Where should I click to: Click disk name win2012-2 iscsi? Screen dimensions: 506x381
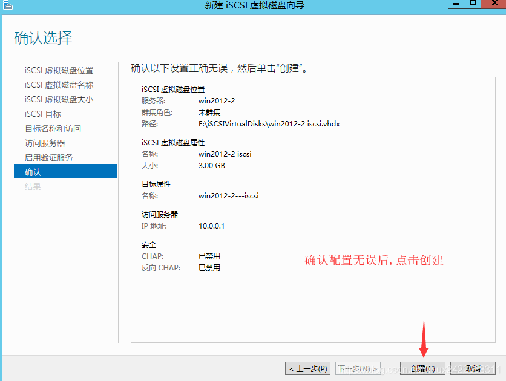(225, 154)
